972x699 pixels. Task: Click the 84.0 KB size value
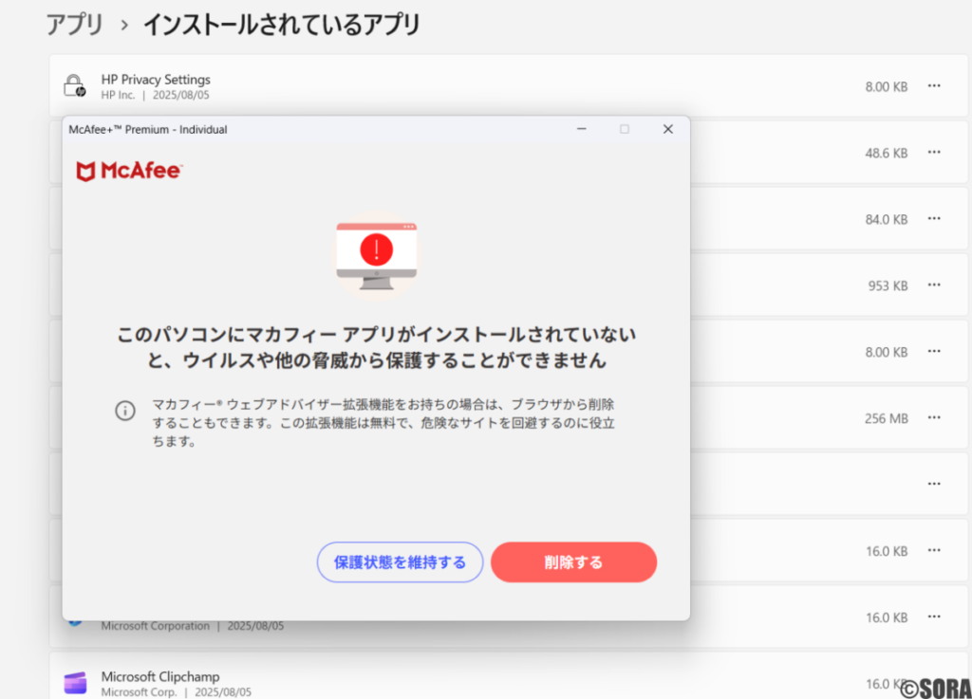coord(887,219)
